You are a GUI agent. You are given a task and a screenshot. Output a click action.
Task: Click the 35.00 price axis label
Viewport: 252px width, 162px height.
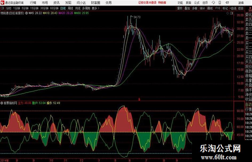tap(240, 15)
